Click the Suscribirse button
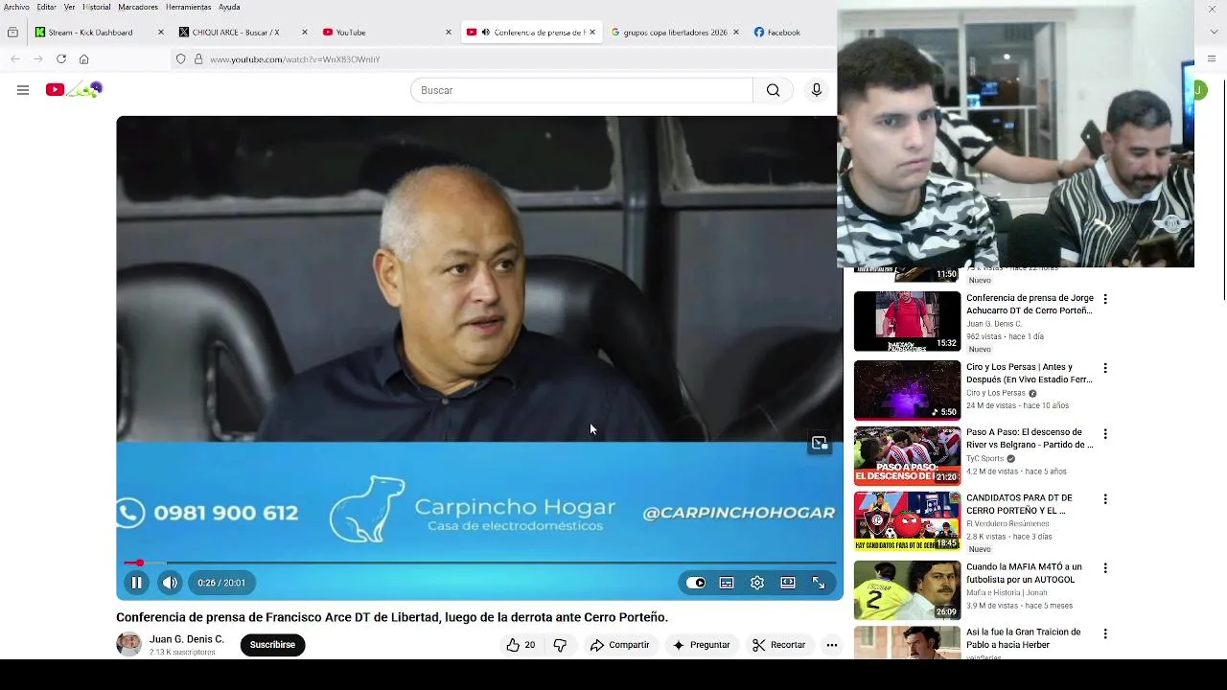The height and width of the screenshot is (690, 1227). (272, 645)
